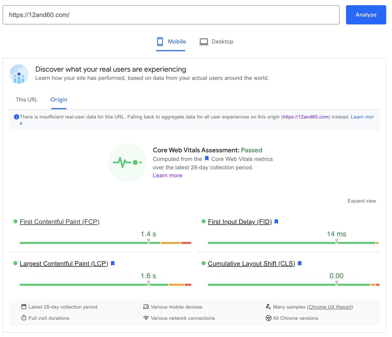392x337 pixels.
Task: Open Largest Contentful Paint (LCP) link
Action: pos(64,264)
